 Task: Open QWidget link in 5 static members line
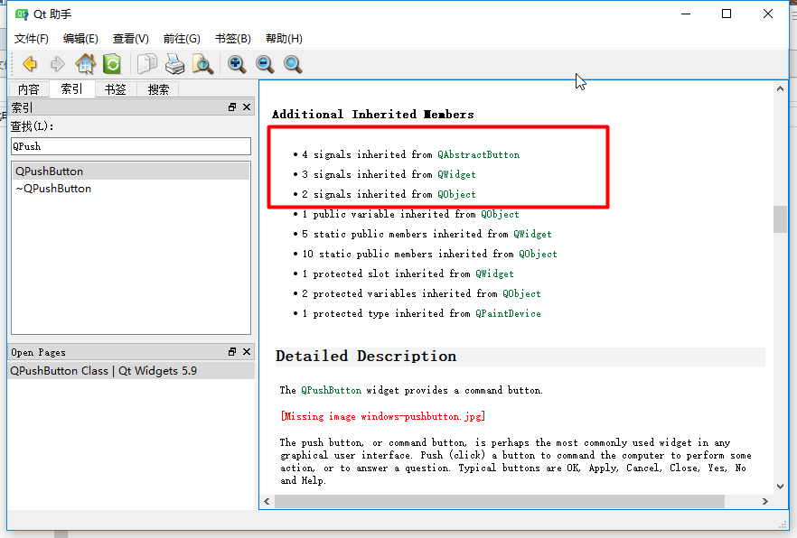tap(532, 234)
